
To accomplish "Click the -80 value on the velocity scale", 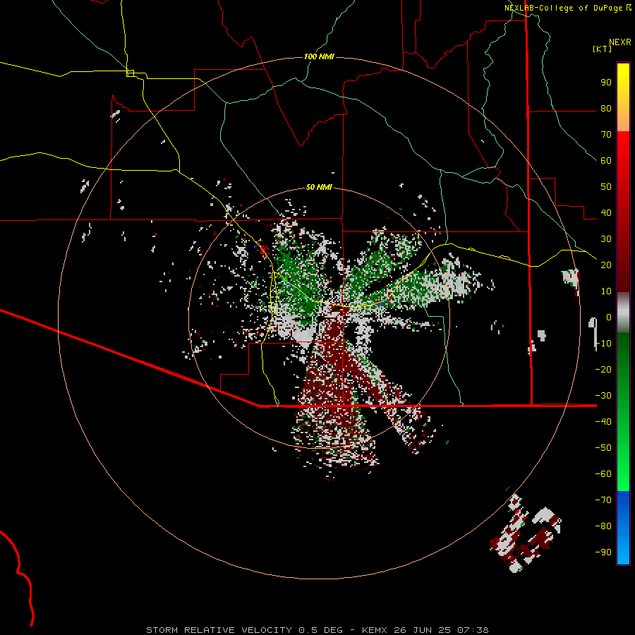I will pyautogui.click(x=603, y=526).
